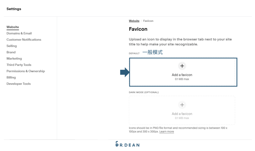Click the Add a favicon upload area

pos(182,72)
